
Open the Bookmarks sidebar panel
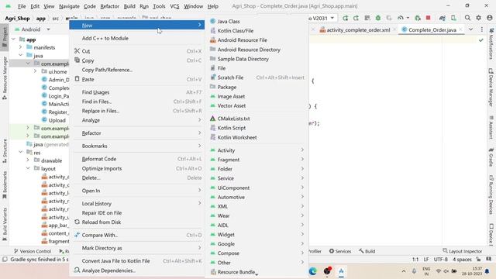point(5,185)
